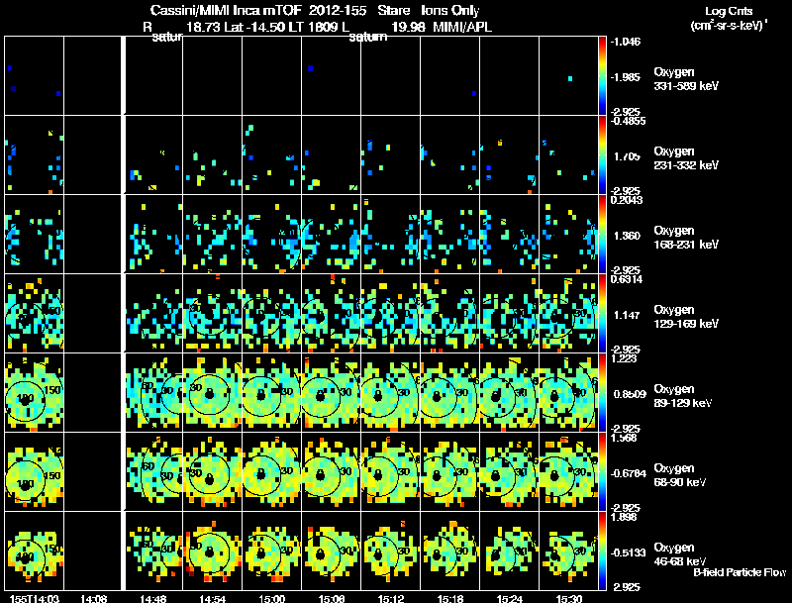792x603 pixels.
Task: Click the Oxygen 46-68 keV label
Action: click(x=680, y=554)
